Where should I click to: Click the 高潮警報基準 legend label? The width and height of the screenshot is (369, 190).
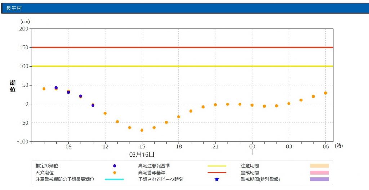(x=152, y=173)
